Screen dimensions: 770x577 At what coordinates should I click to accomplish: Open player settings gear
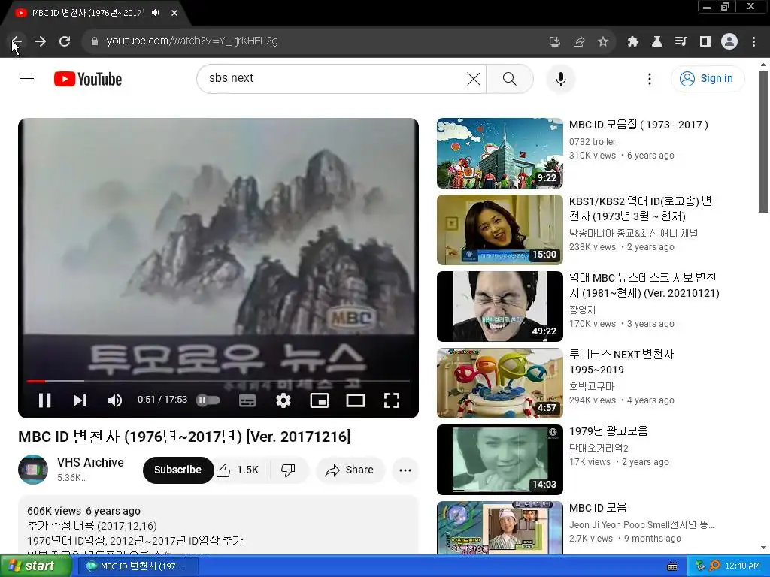pyautogui.click(x=283, y=400)
